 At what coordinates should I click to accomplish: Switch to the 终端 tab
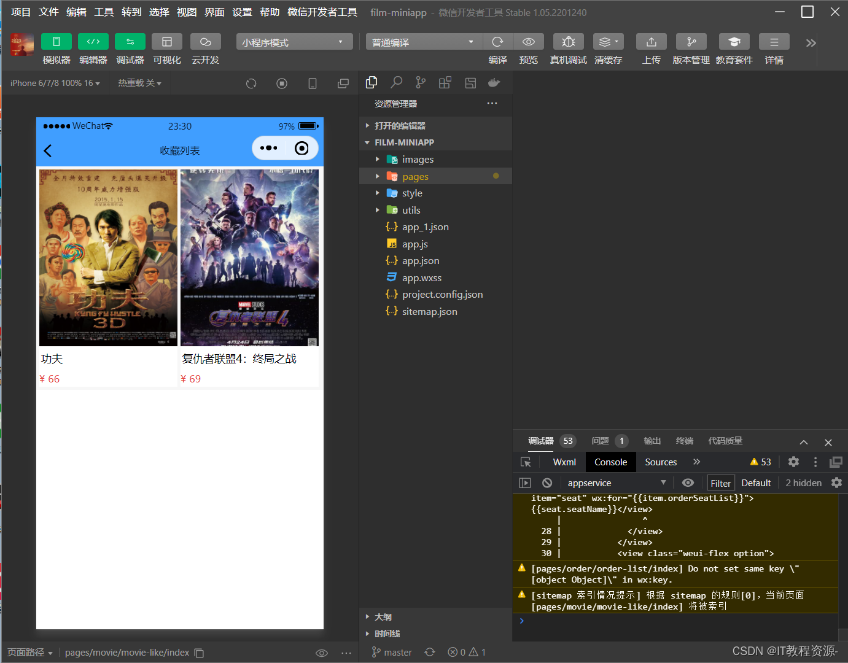click(x=685, y=441)
